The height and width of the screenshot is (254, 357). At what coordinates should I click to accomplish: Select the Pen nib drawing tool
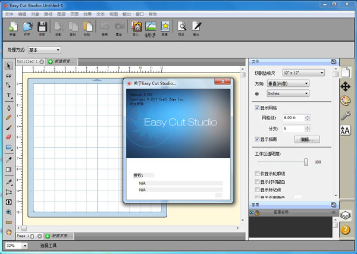point(9,108)
